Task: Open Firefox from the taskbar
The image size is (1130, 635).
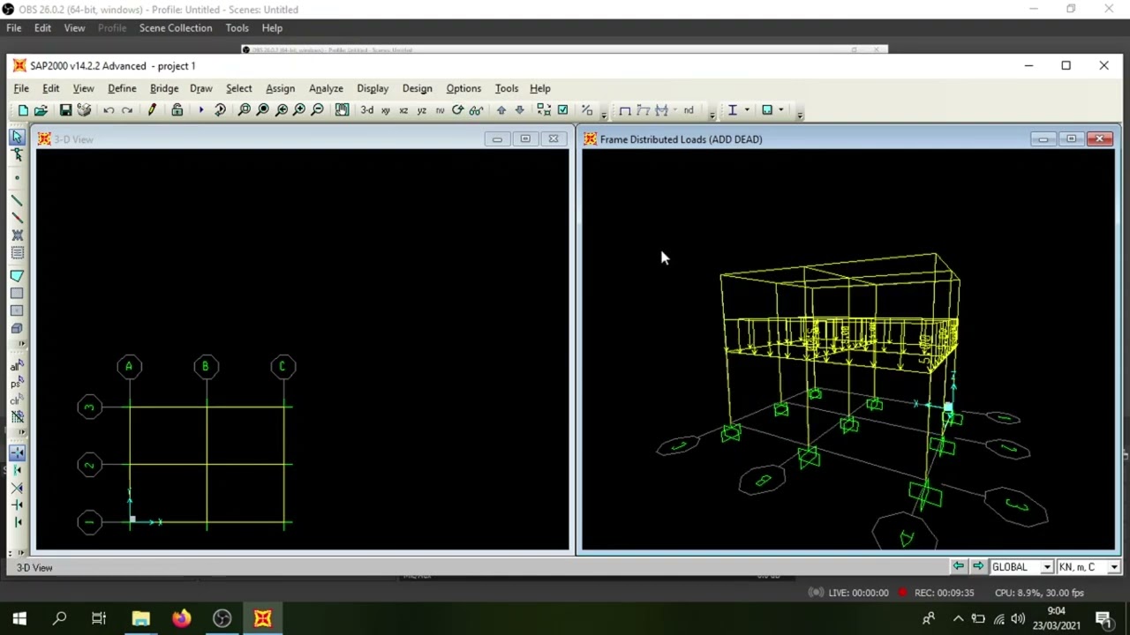Action: point(181,618)
